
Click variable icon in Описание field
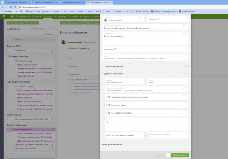pos(184,33)
